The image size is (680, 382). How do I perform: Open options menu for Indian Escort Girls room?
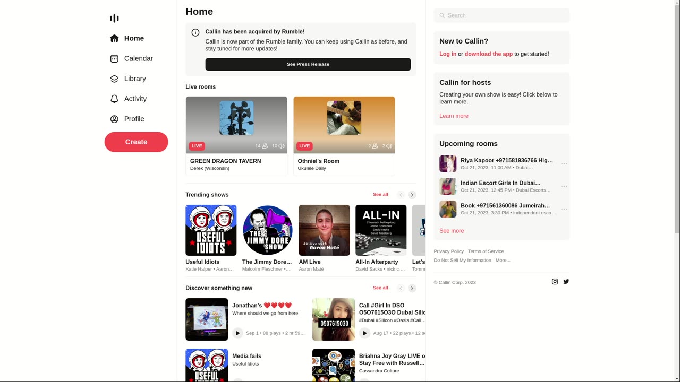click(x=564, y=186)
